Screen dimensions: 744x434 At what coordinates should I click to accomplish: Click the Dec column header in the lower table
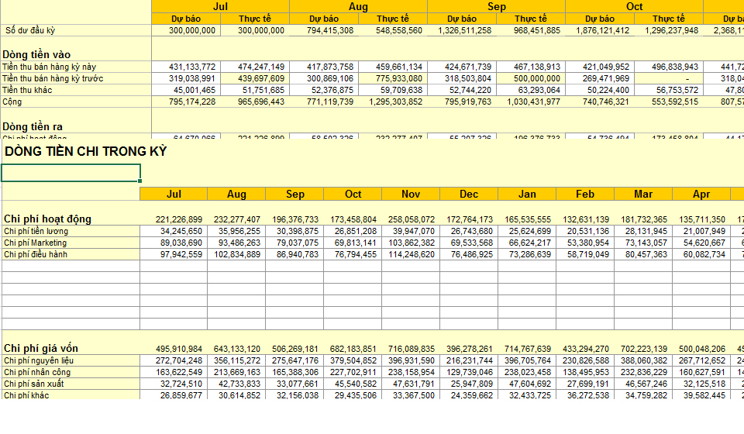click(469, 194)
